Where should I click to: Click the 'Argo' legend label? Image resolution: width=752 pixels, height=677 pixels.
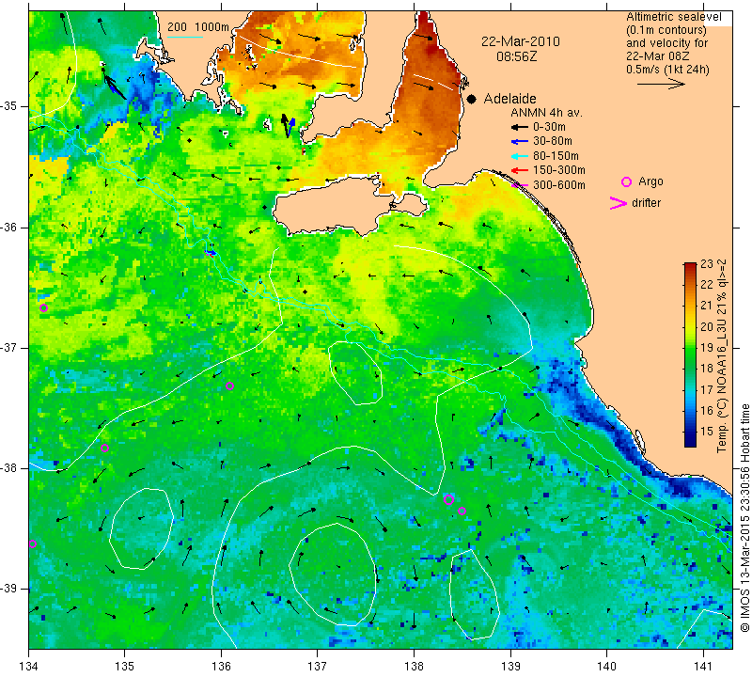click(650, 181)
